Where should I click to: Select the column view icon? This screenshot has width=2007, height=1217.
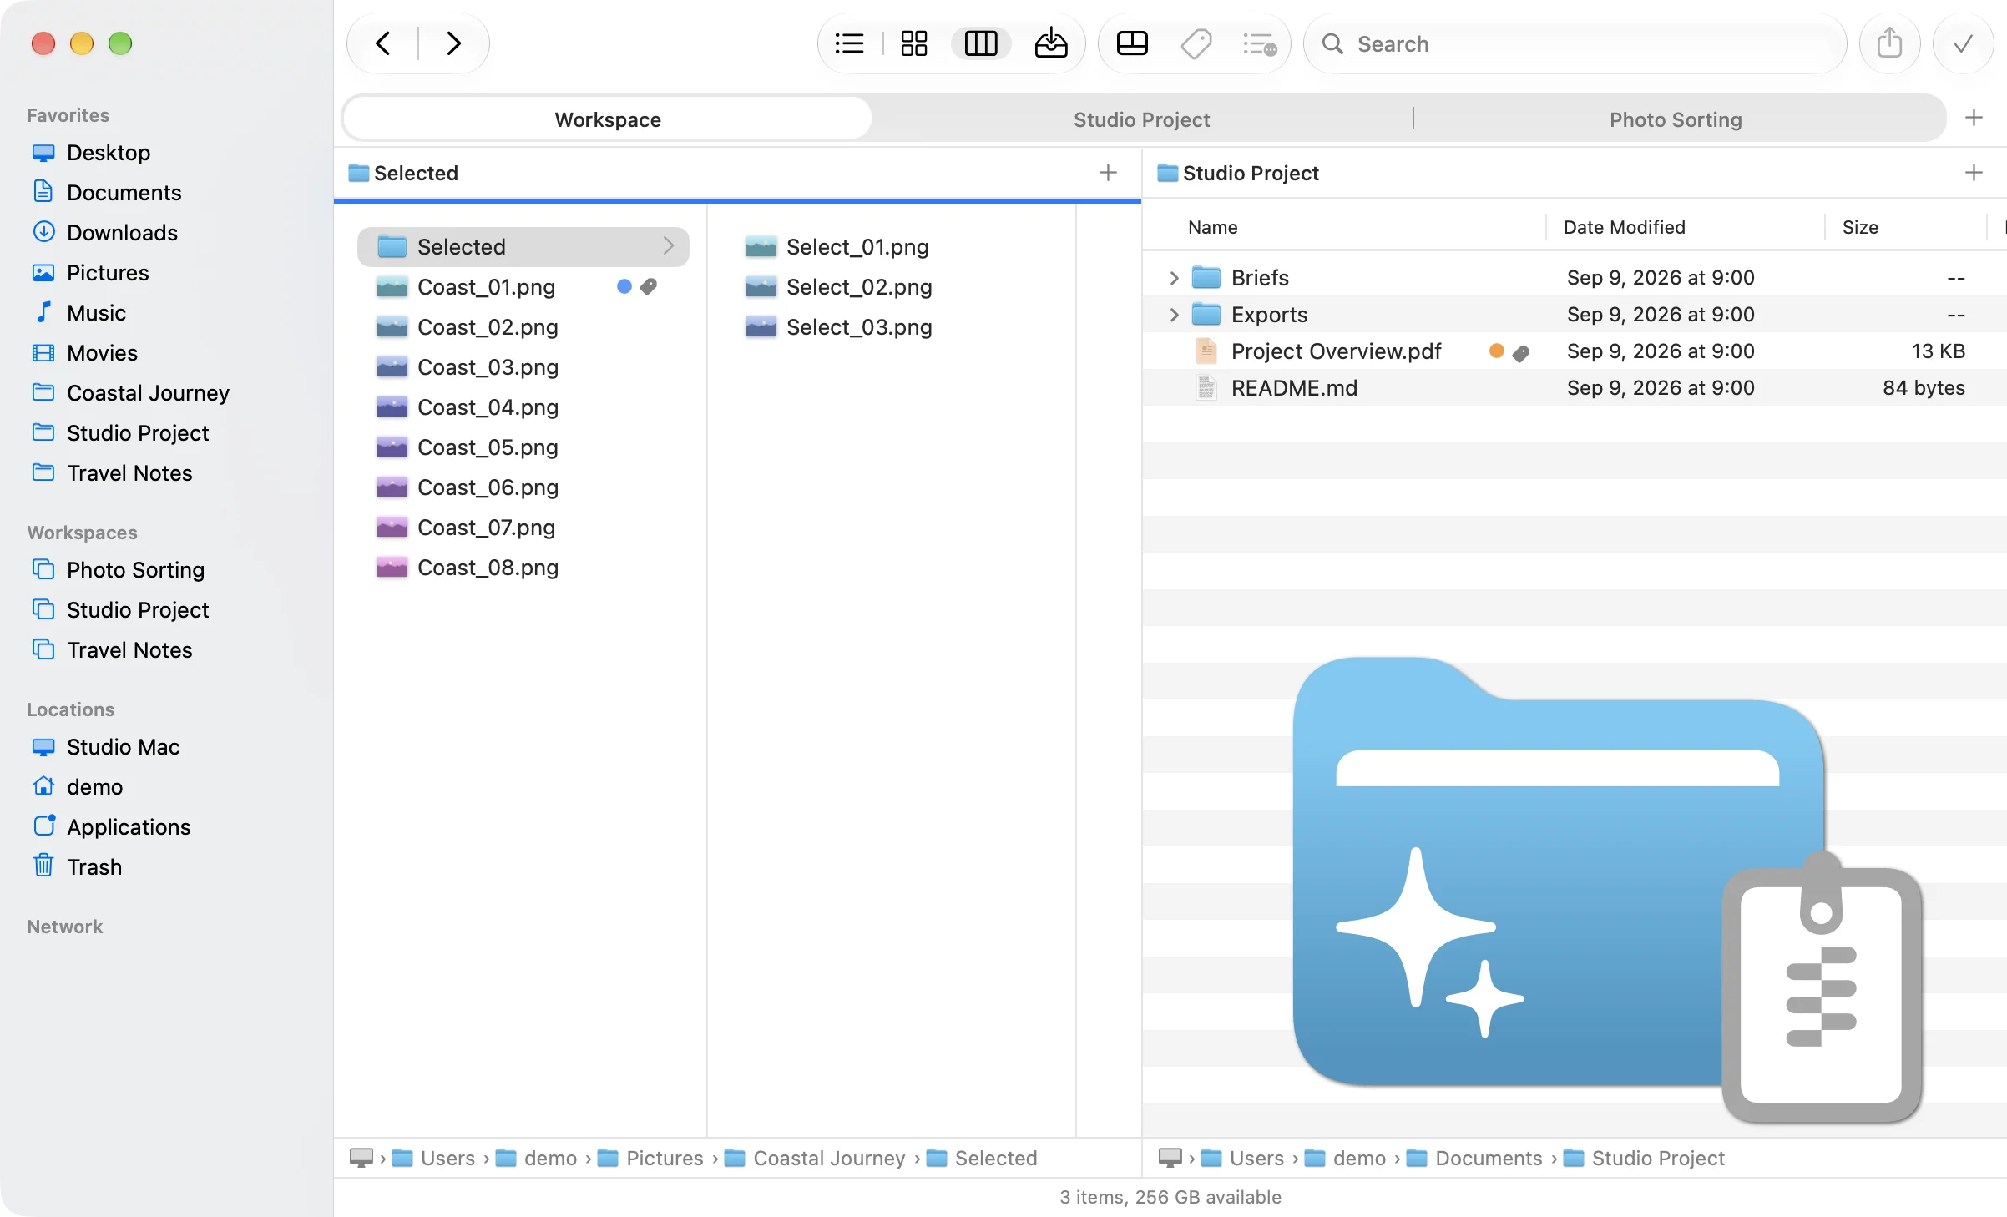point(981,43)
